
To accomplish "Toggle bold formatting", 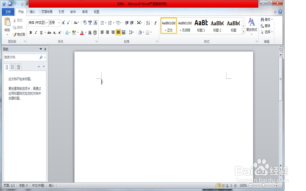I will coord(31,32).
